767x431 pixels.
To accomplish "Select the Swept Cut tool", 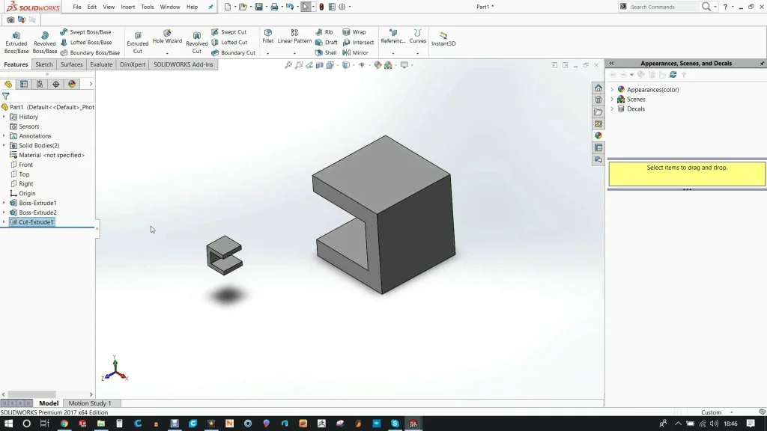I will (x=229, y=31).
